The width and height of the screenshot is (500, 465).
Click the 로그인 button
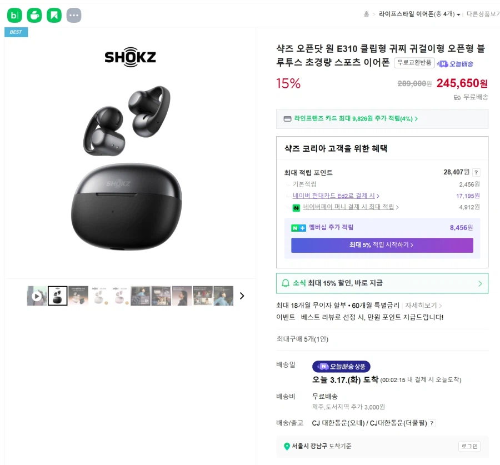(469, 446)
